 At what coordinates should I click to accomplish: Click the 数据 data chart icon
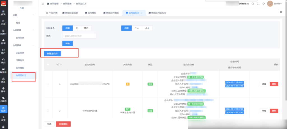[3, 42]
